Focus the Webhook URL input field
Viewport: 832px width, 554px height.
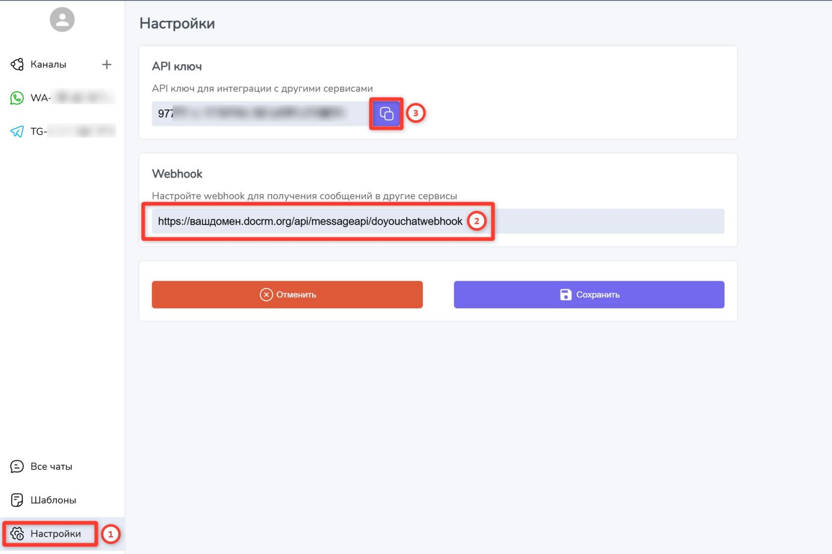click(x=594, y=221)
